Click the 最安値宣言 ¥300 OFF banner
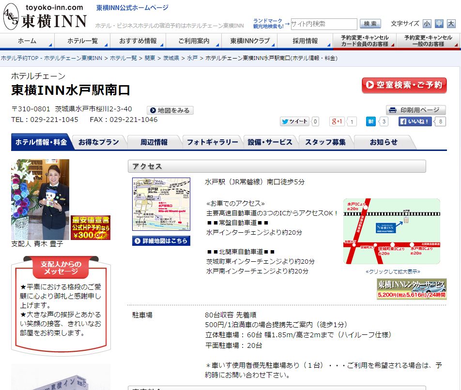Viewport: 461px width, 390px height. [91, 227]
